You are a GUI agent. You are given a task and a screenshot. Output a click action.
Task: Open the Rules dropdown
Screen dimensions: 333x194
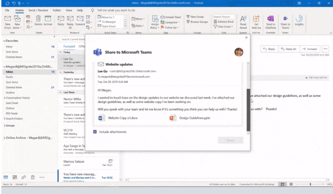[x=138, y=26]
